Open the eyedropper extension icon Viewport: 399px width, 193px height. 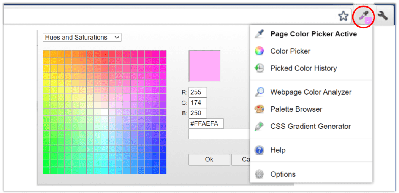click(x=364, y=17)
